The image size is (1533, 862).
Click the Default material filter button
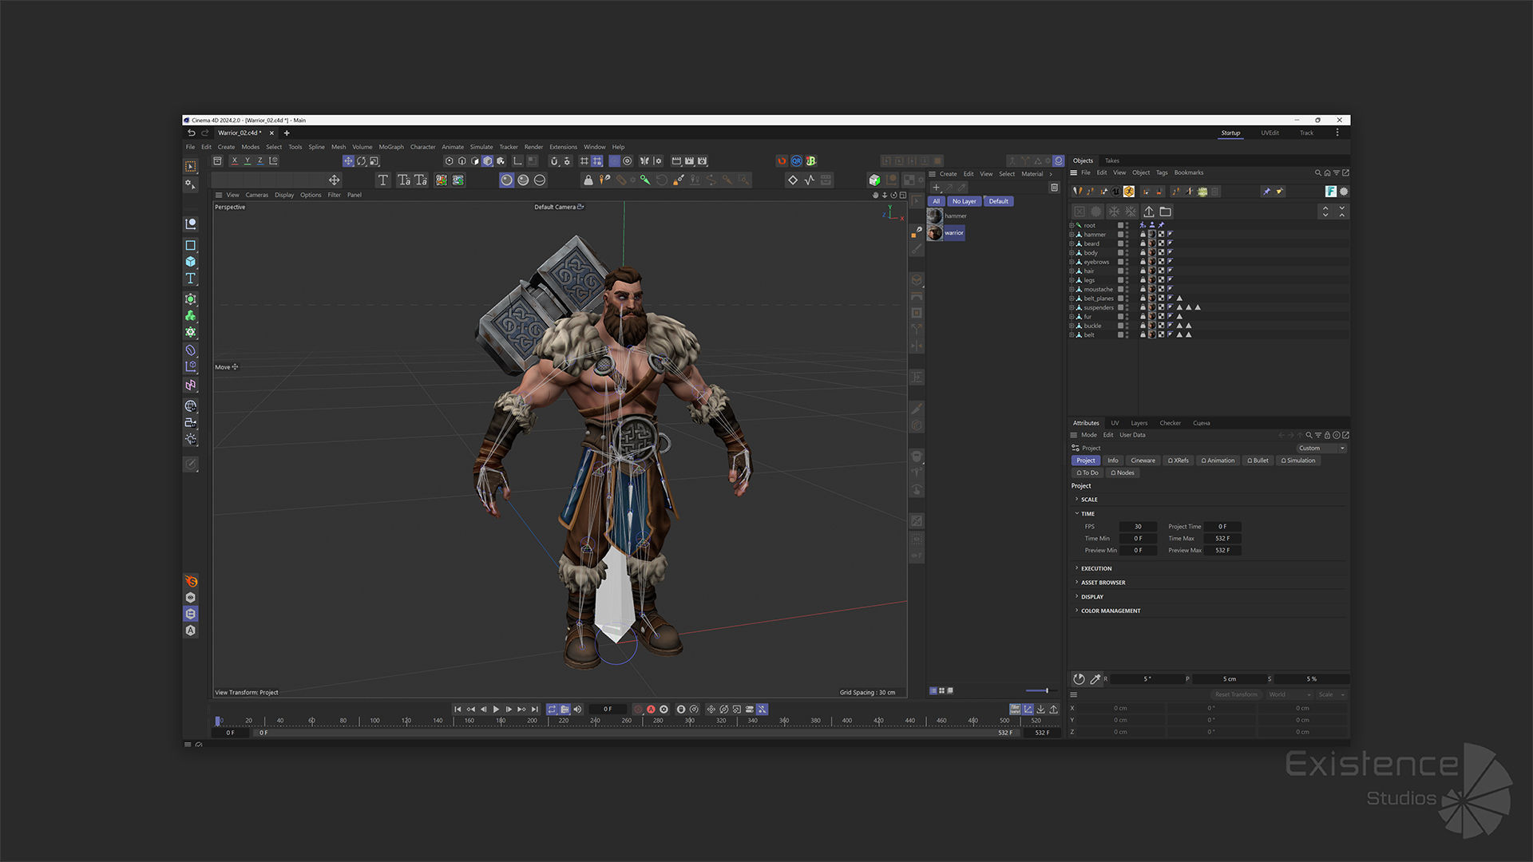pyautogui.click(x=998, y=202)
